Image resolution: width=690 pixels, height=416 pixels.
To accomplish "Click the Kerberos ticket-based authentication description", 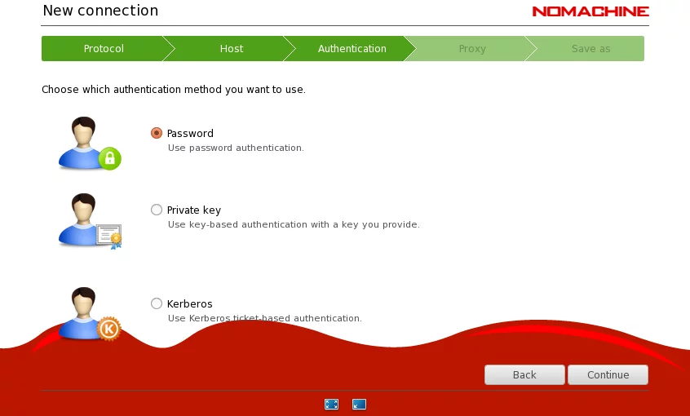I will tap(264, 318).
